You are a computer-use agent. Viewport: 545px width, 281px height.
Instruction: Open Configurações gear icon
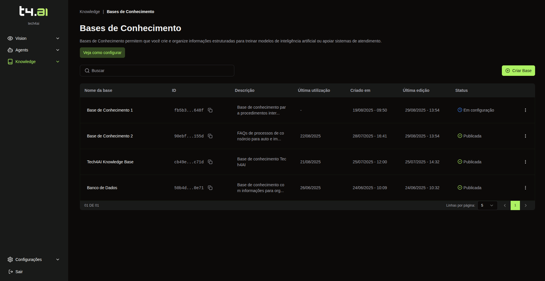pyautogui.click(x=10, y=259)
